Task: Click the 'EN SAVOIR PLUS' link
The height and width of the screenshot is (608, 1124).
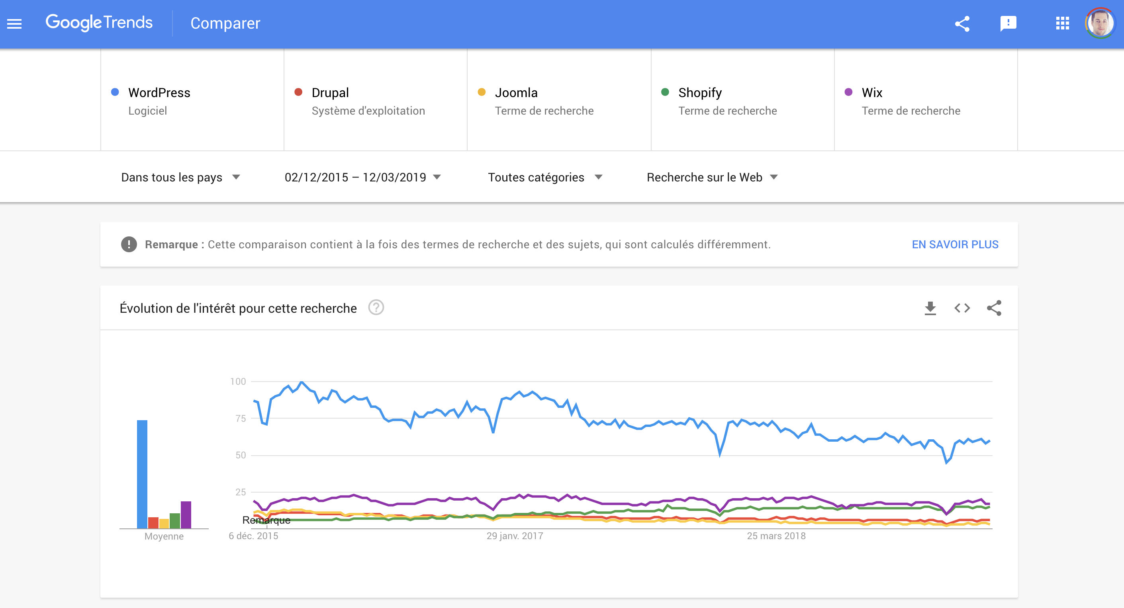Action: pyautogui.click(x=955, y=244)
